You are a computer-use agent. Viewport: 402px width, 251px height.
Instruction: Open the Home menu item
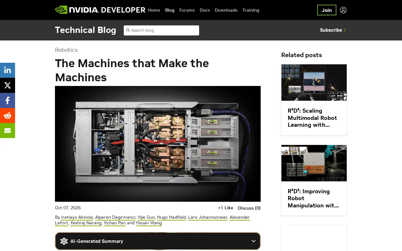point(154,10)
